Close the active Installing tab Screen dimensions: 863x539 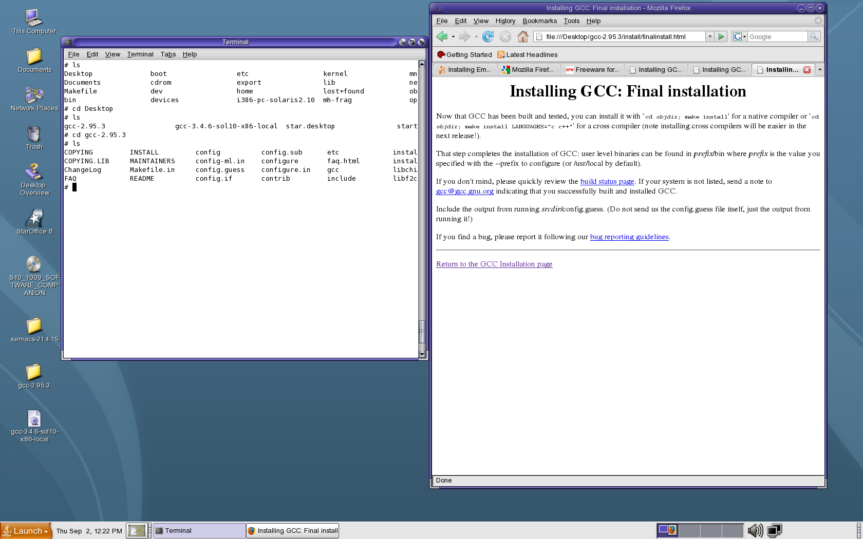807,70
